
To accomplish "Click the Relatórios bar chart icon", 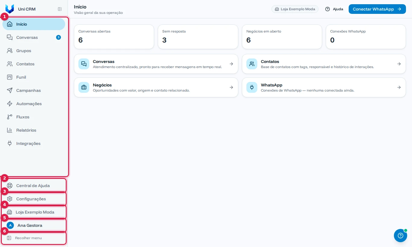I will (10, 130).
